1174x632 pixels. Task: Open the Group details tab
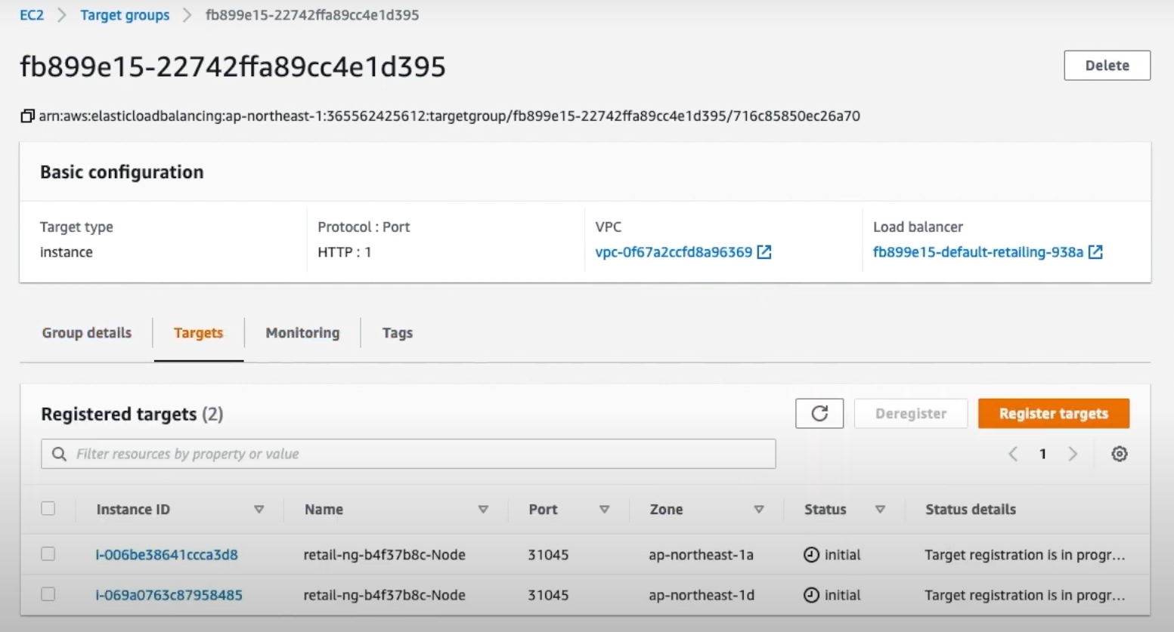coord(87,333)
